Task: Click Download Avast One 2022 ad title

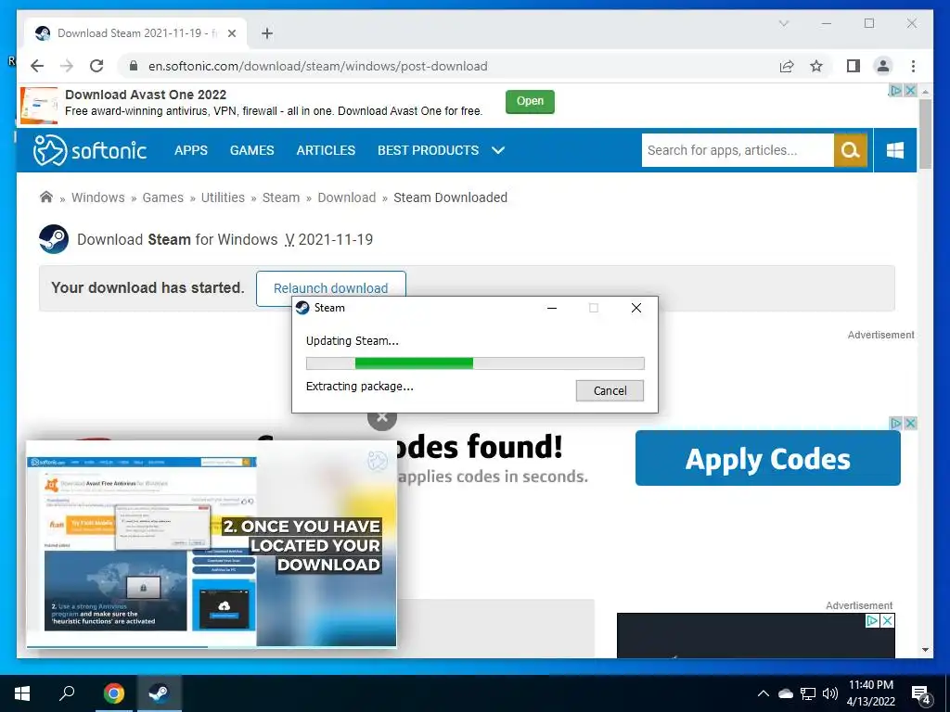Action: 146,95
